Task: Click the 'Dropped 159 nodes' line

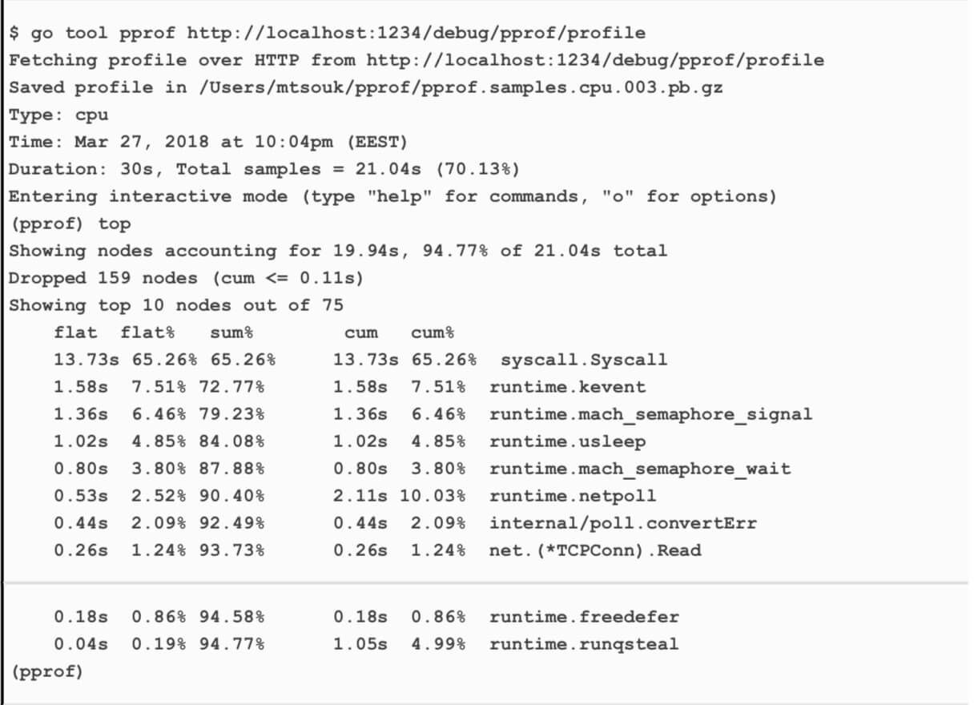Action: pyautogui.click(x=186, y=278)
